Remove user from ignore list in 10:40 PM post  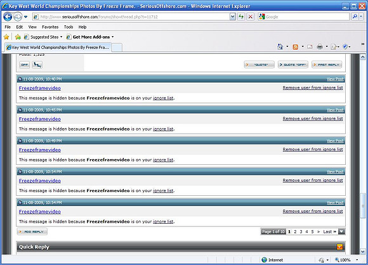click(x=313, y=87)
